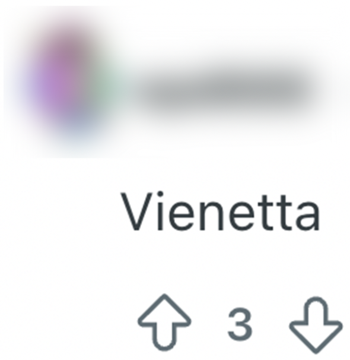The width and height of the screenshot is (350, 360).
Task: Click the vote count showing 3
Action: tap(240, 325)
